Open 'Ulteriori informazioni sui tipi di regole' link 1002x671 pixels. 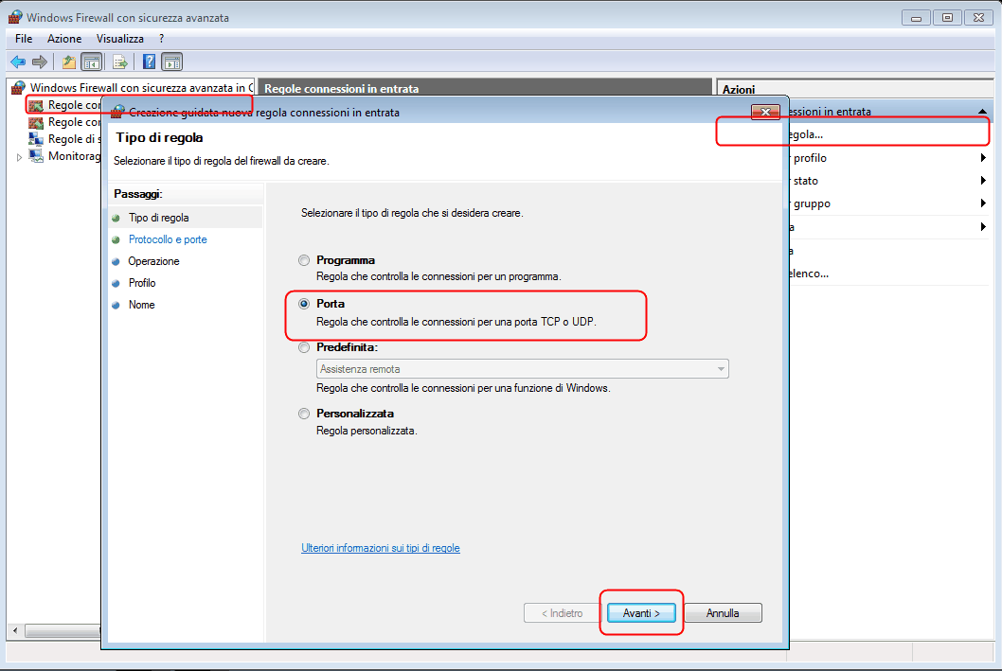click(380, 548)
